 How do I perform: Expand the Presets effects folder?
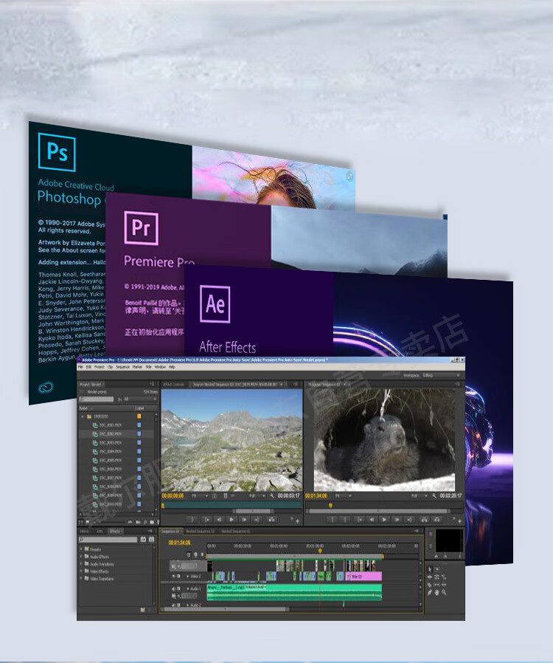pos(81,549)
